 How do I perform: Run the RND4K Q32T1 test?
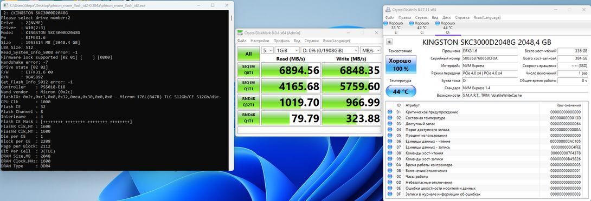point(248,102)
